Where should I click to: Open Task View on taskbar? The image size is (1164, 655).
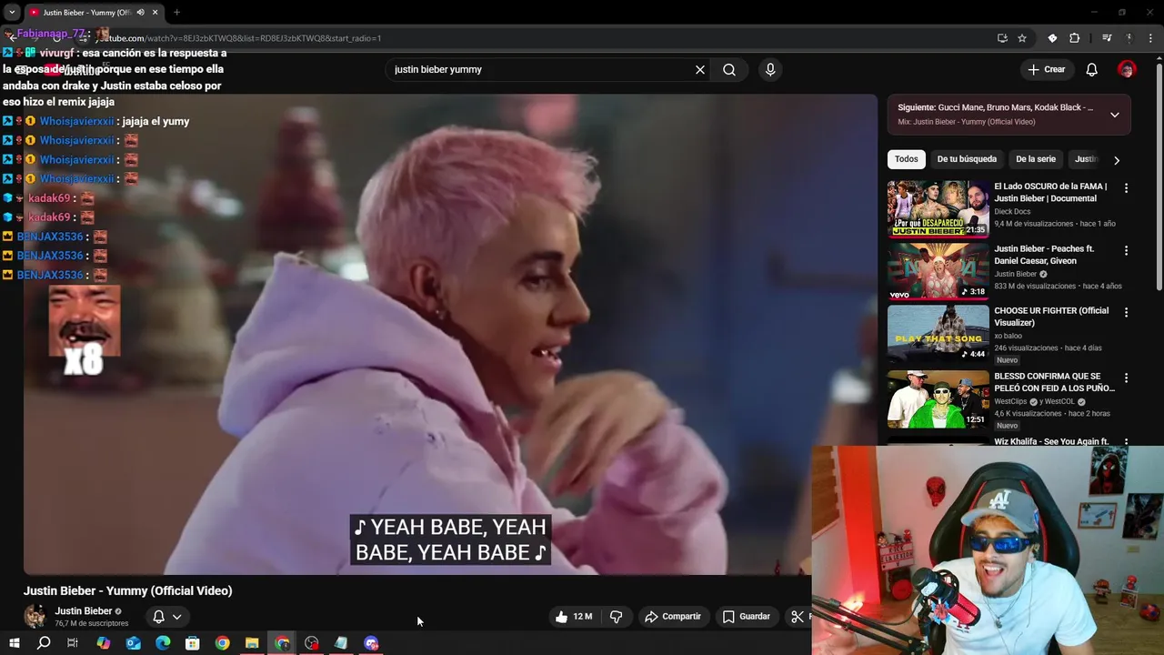[73, 643]
